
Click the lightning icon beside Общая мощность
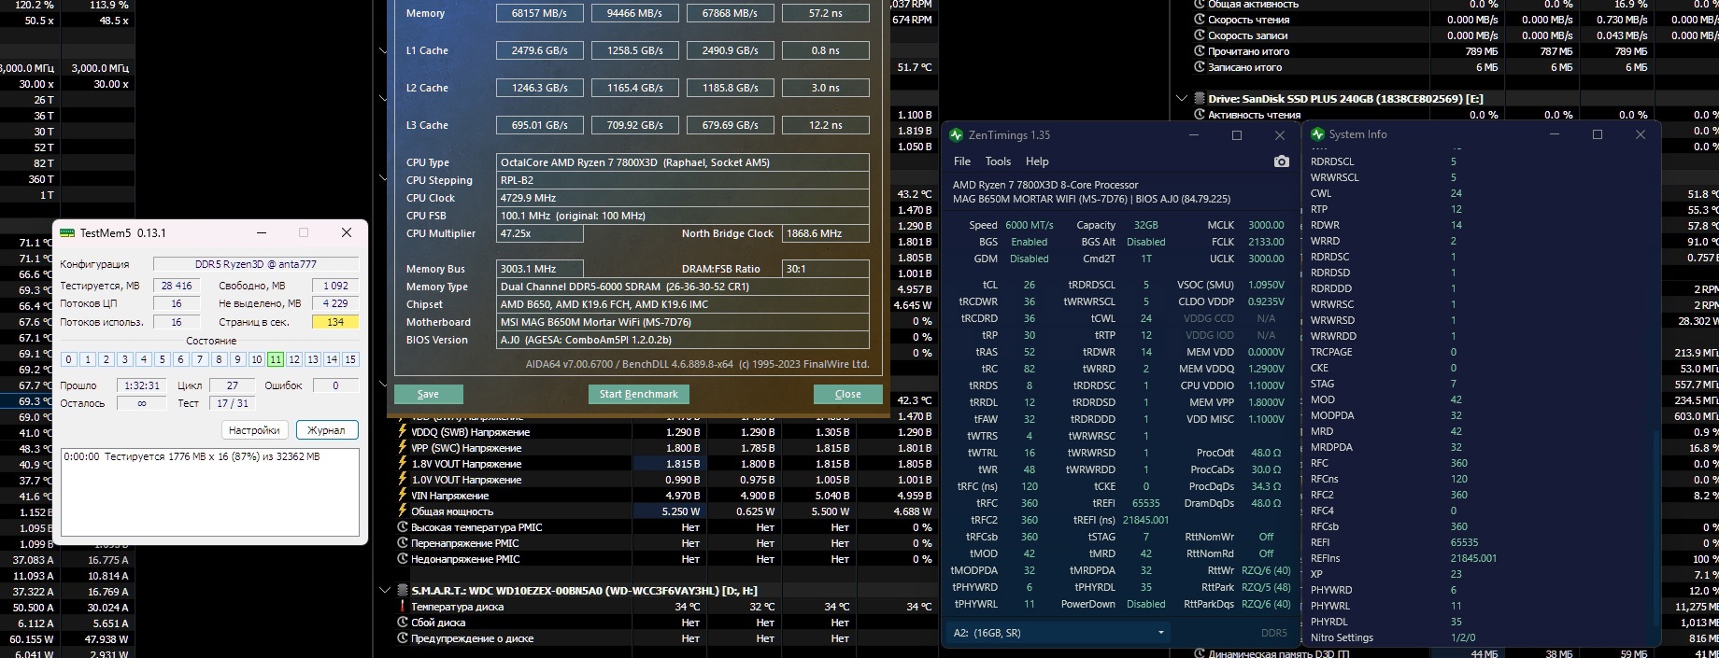point(403,511)
